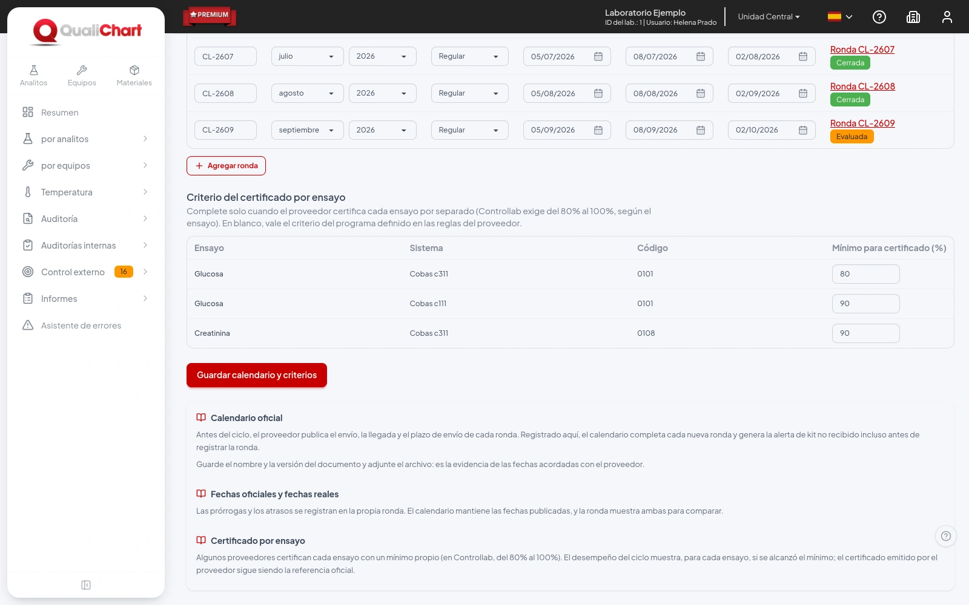Open calendar picker for date 02/08/2026
969x605 pixels.
tap(803, 56)
